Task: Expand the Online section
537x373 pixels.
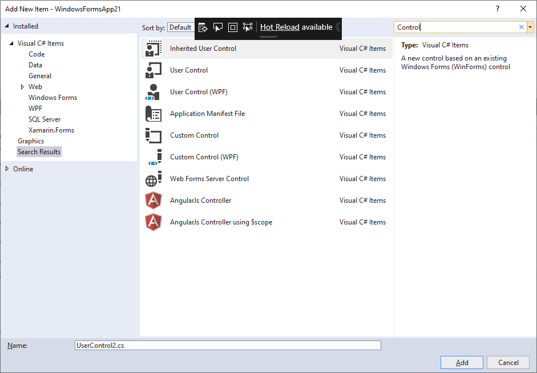Action: (x=7, y=169)
